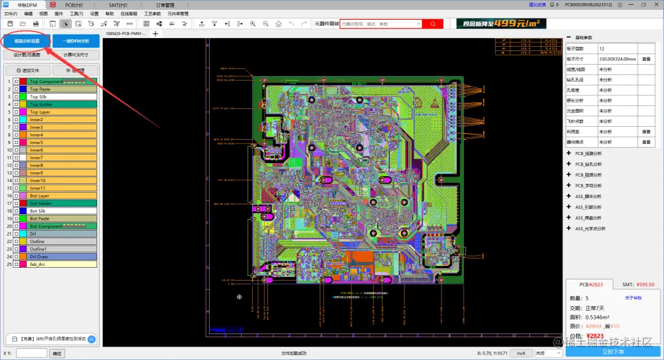664x360 pixels.
Task: Toggle the Bot Layer checkbox
Action: pos(16,196)
